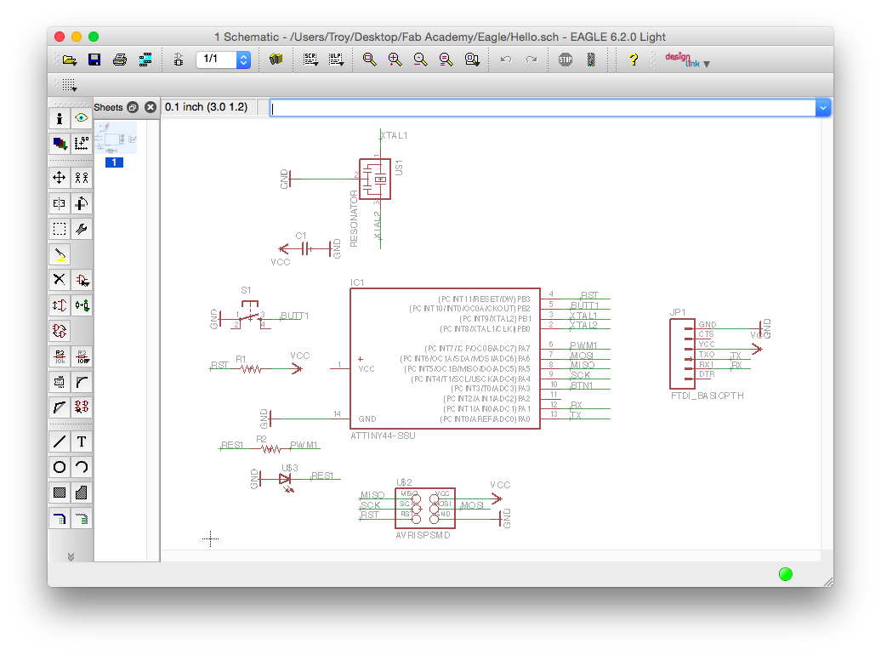Screen dimensions: 881x655
Task: Select the Invoke gate tool
Action: click(82, 407)
